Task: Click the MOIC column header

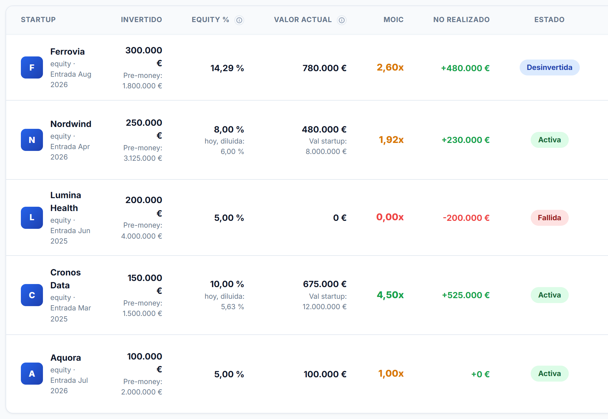Action: click(x=394, y=20)
